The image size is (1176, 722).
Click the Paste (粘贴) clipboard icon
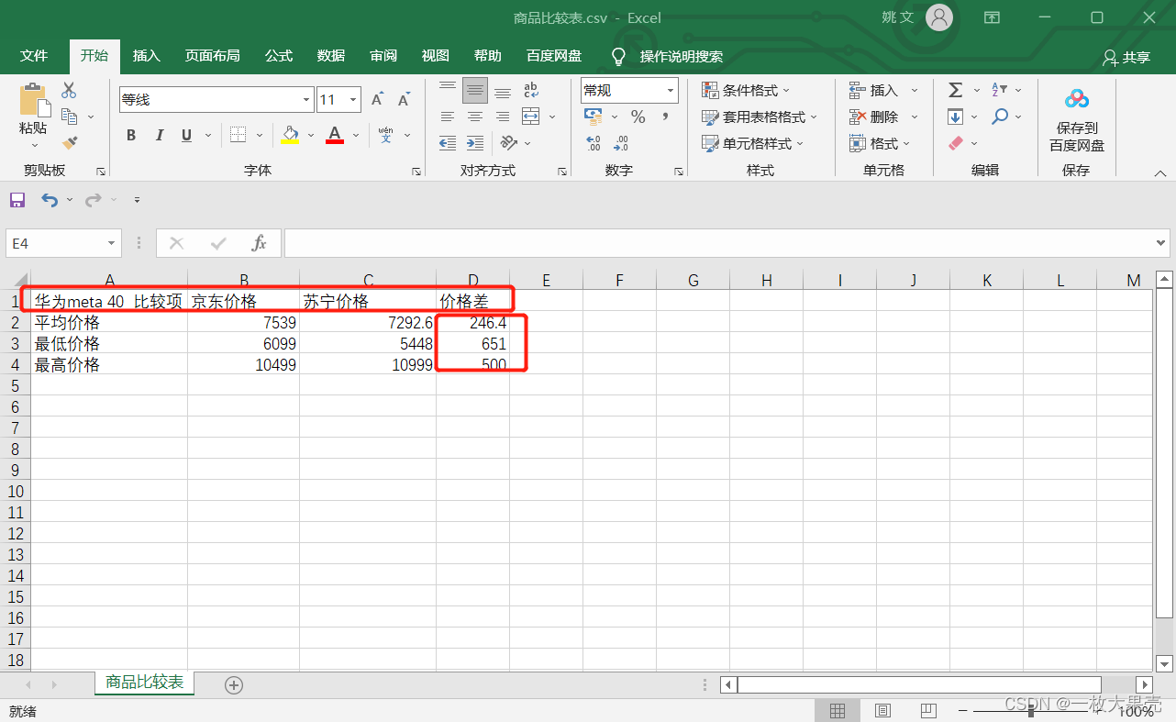(34, 99)
